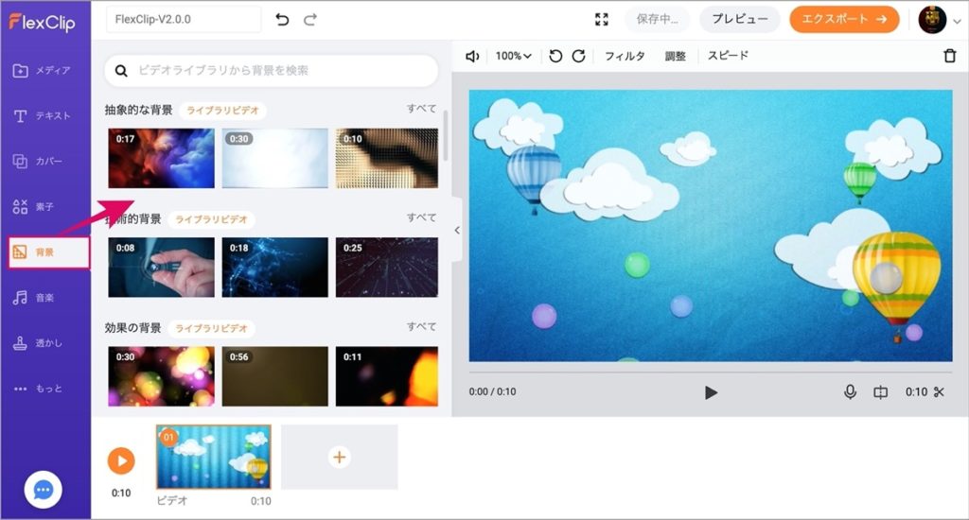Open the メディア media panel

point(42,70)
